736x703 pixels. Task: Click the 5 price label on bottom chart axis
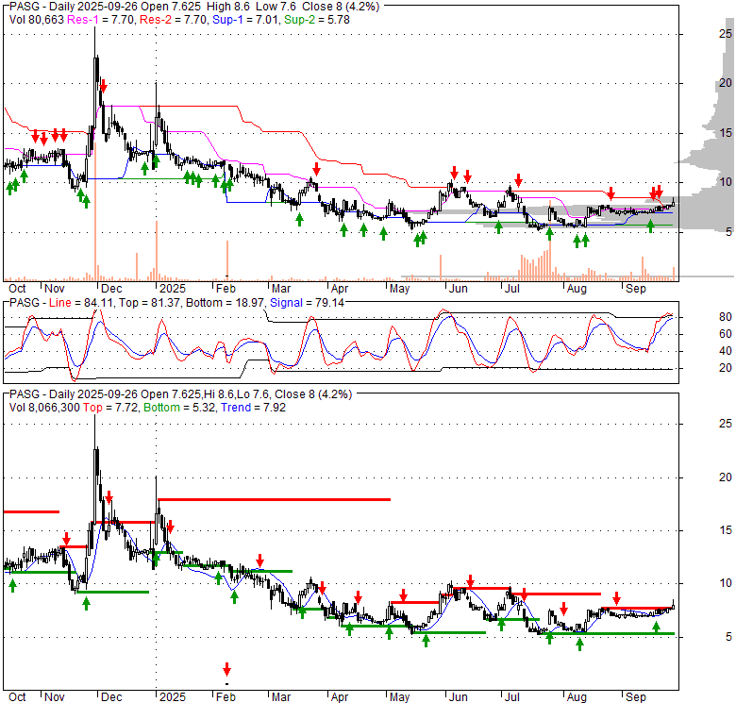728,637
